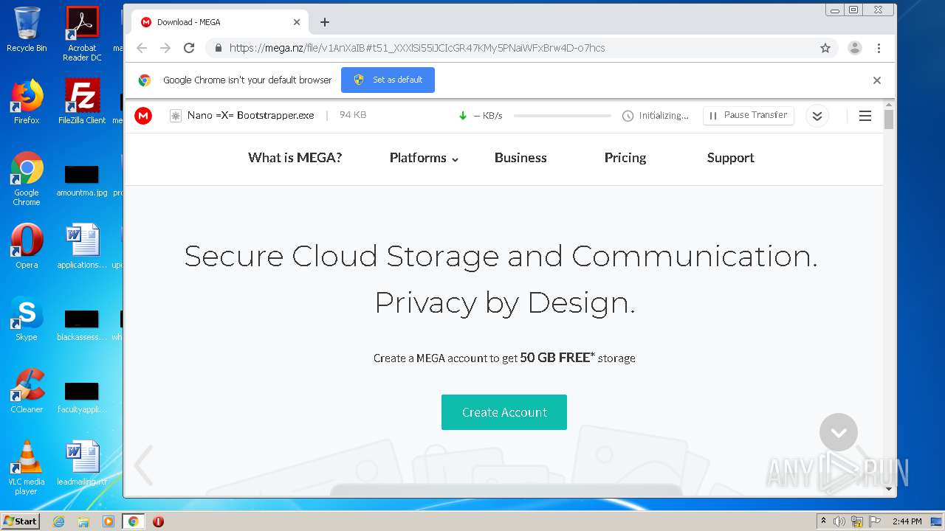This screenshot has width=945, height=531.
Task: Select leadmailing.rtf desktop file
Action: [x=82, y=463]
